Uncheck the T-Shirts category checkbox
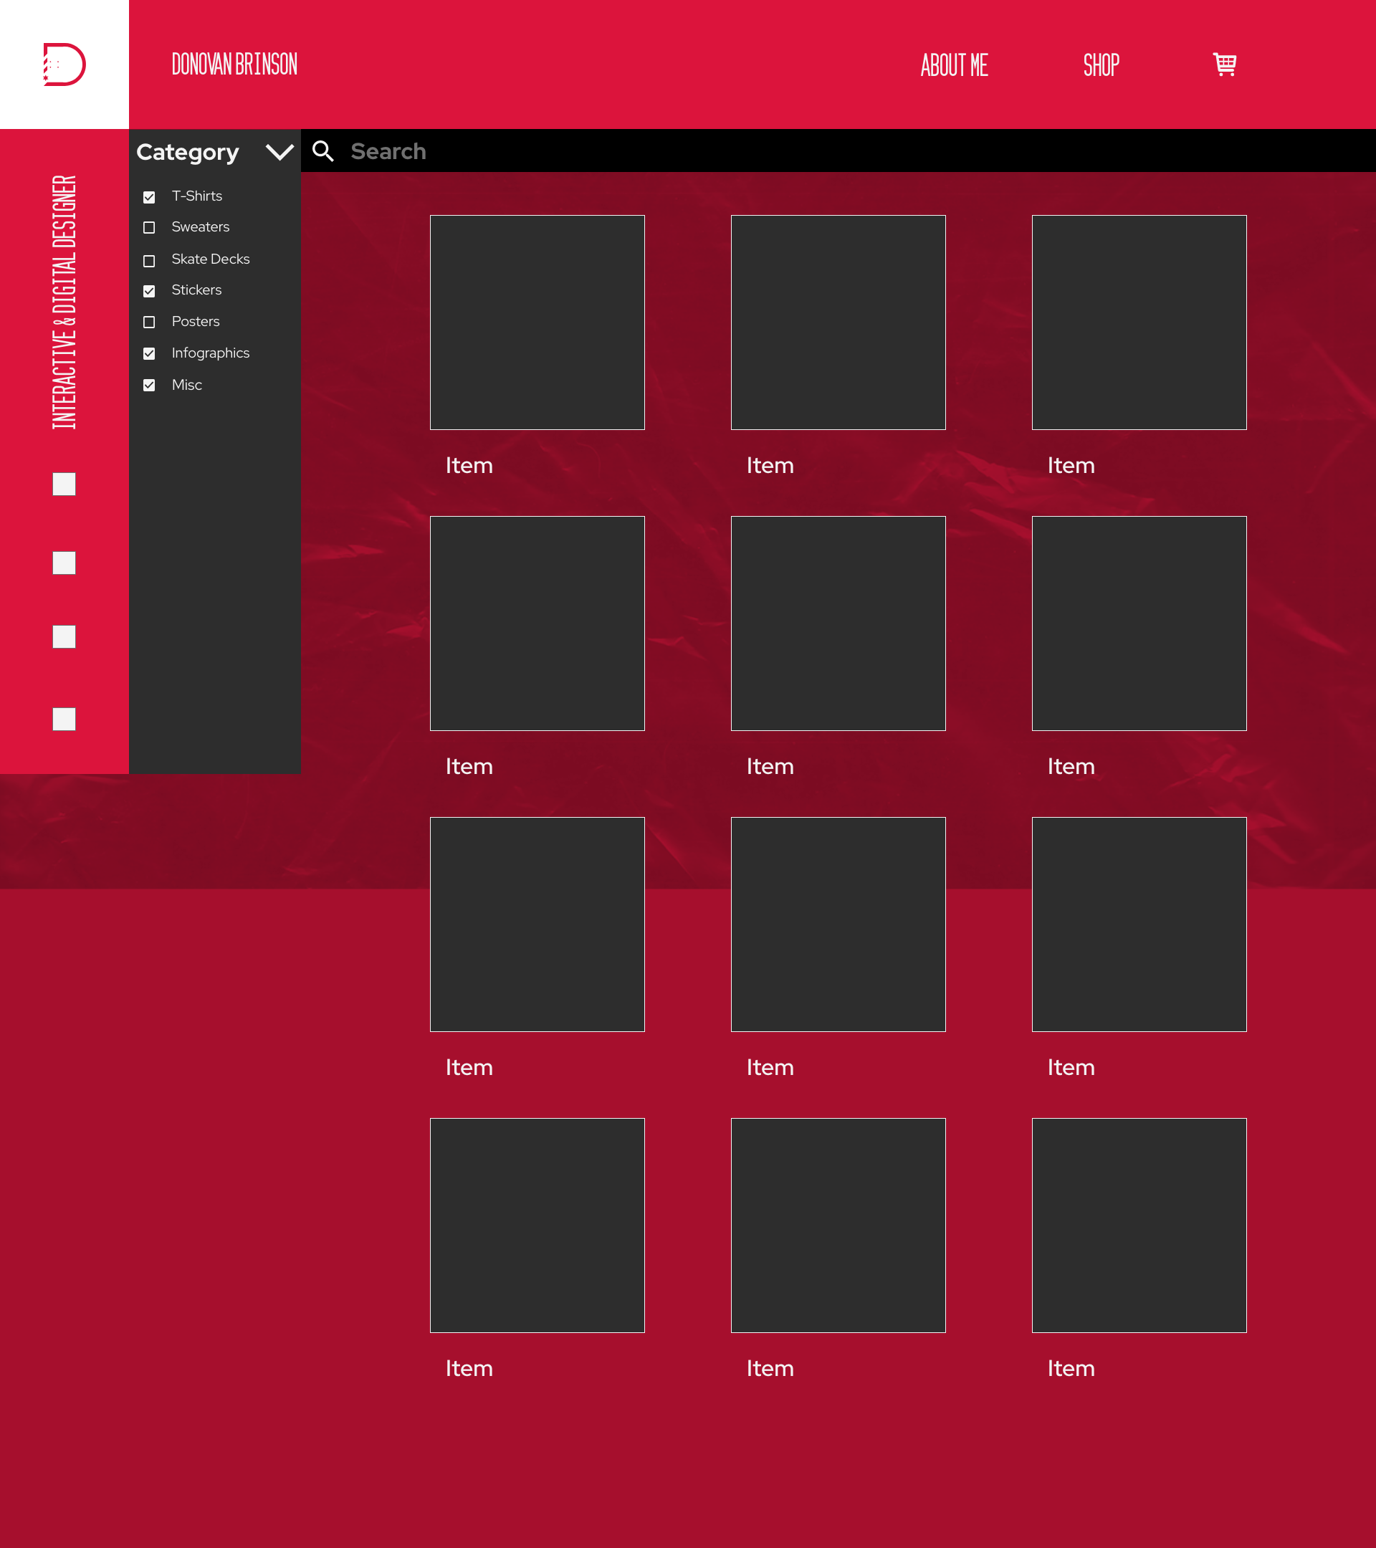 (x=149, y=197)
